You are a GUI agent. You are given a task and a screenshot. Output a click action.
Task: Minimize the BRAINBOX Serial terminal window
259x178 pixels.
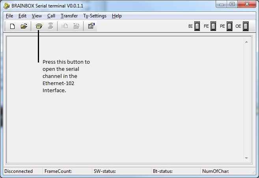point(222,4)
